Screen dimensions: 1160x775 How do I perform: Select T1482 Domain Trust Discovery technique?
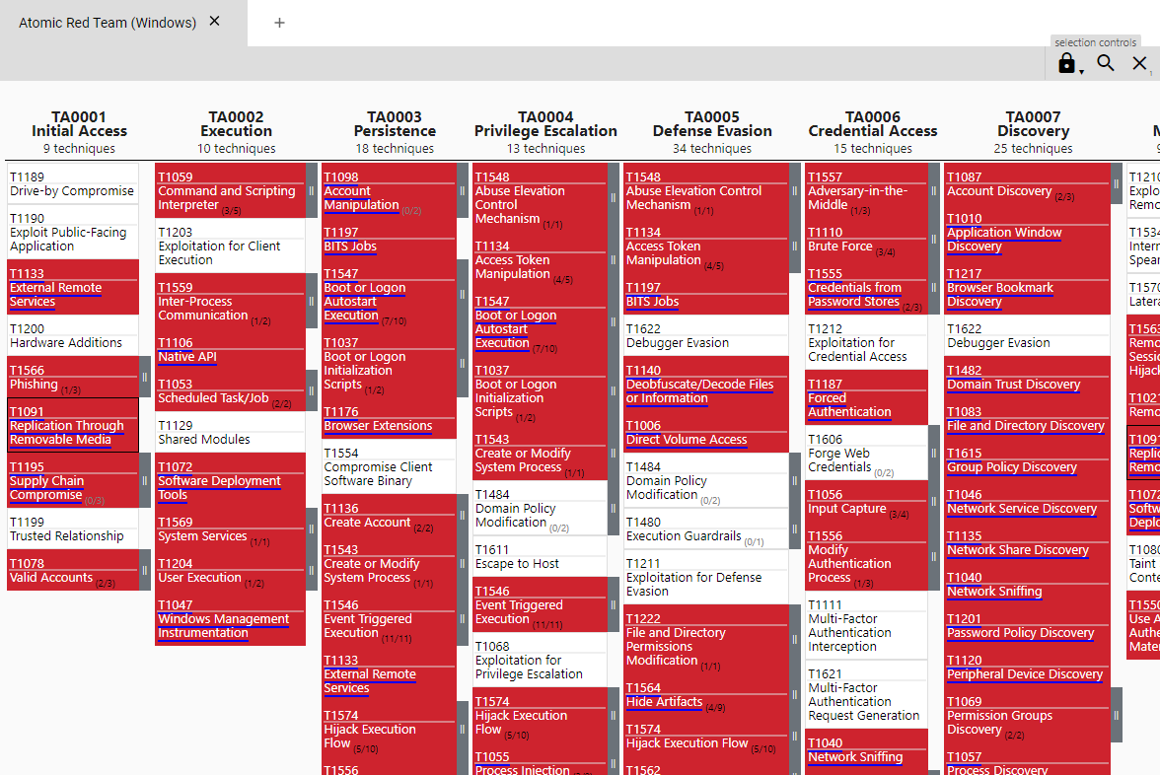(1028, 377)
